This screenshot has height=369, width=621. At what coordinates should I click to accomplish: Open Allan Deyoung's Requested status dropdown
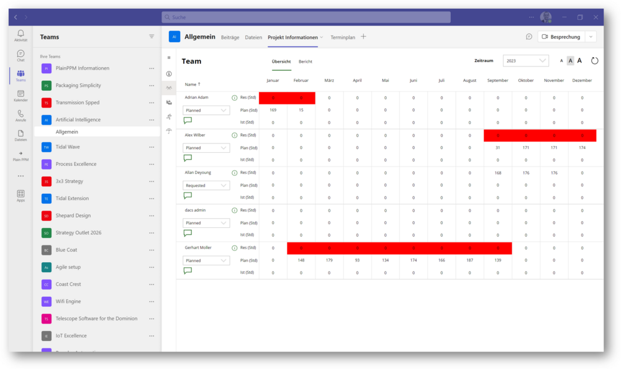tap(206, 185)
